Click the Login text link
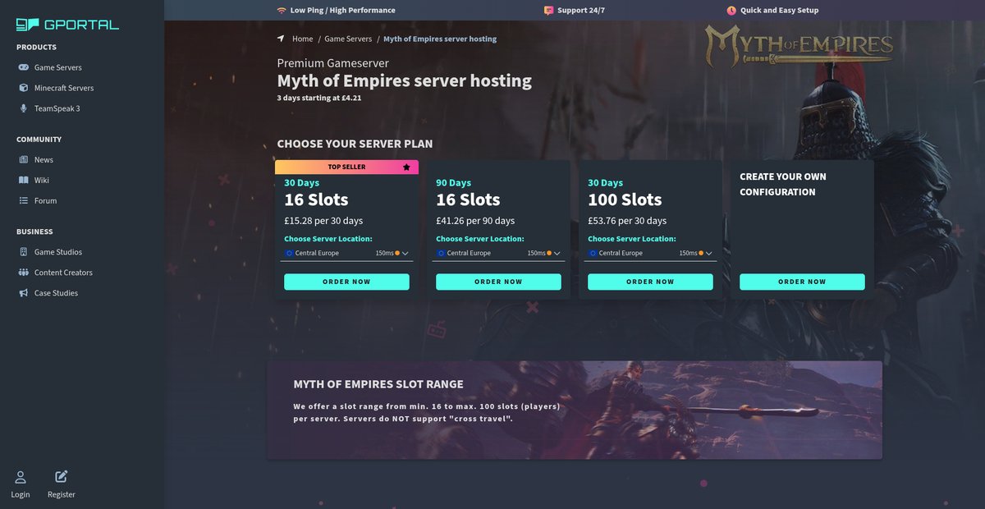Viewport: 985px width, 509px height. click(x=21, y=494)
